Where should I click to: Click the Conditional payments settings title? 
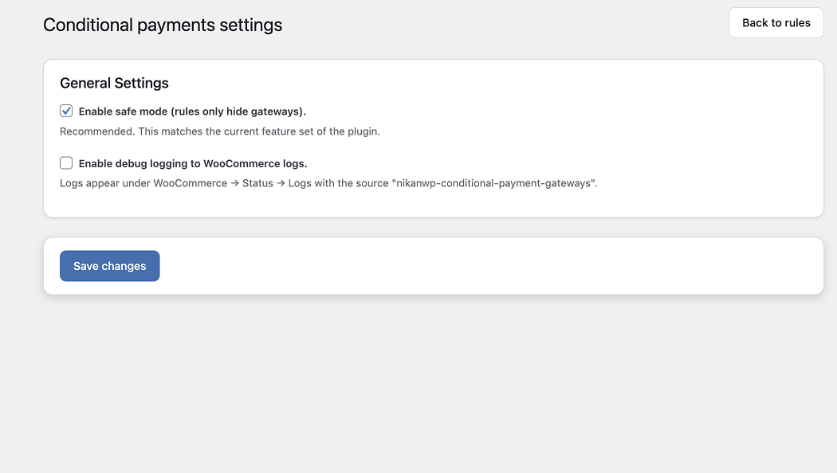click(163, 25)
